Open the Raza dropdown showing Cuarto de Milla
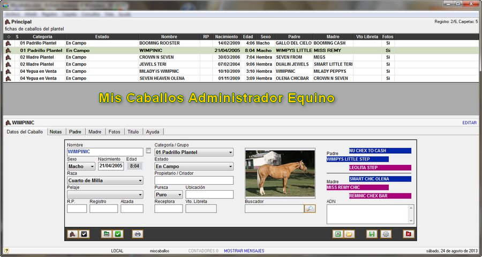 click(105, 180)
